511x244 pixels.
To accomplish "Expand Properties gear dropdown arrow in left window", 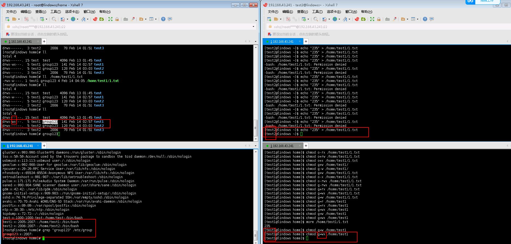I will [46, 19].
